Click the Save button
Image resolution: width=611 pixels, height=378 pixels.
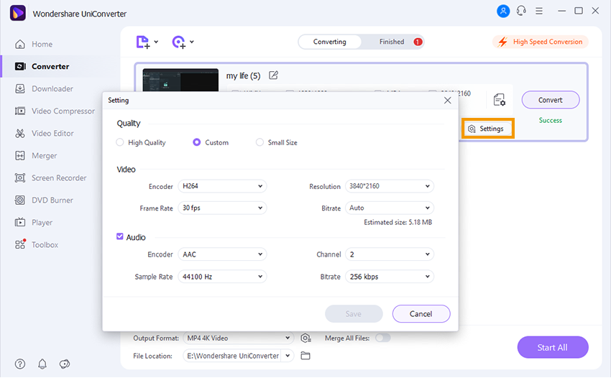[354, 314]
